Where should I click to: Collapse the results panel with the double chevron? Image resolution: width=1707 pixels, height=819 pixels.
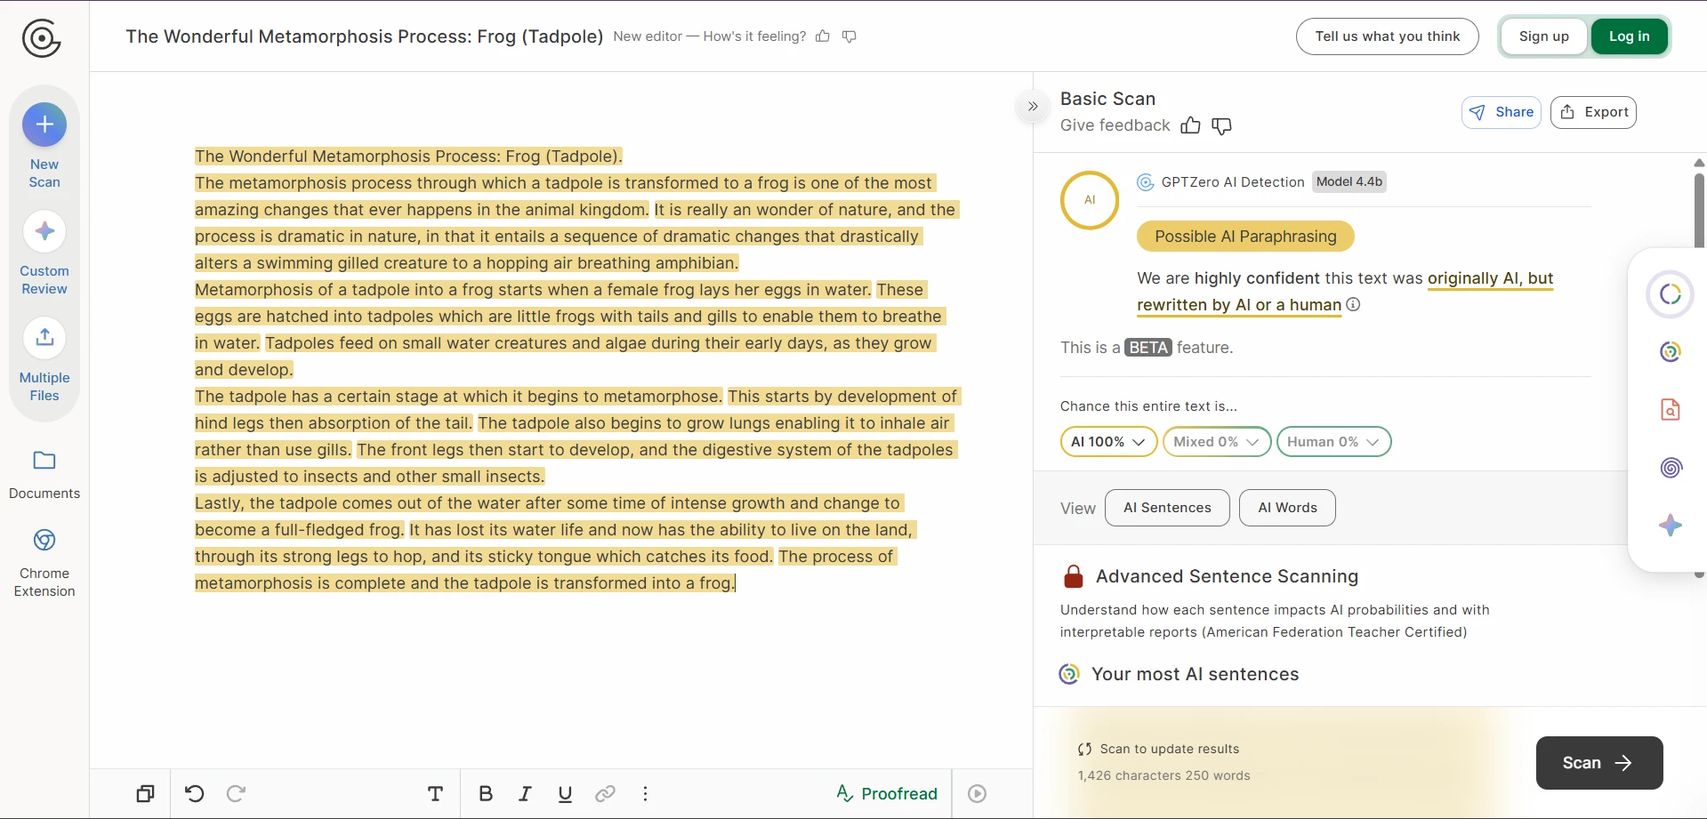1032,106
